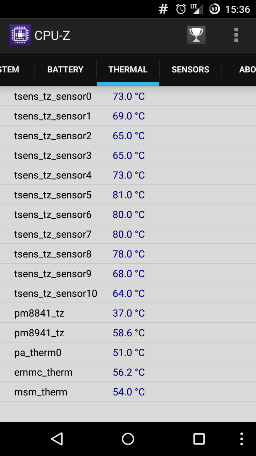The width and height of the screenshot is (256, 456).
Task: Select the THERMAL tab
Action: pyautogui.click(x=128, y=69)
